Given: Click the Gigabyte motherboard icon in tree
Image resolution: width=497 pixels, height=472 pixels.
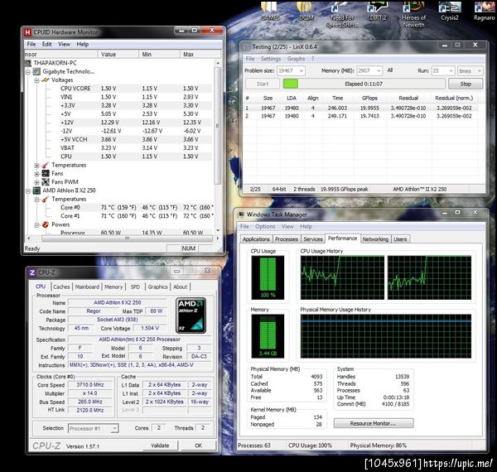Looking at the screenshot, I should pos(36,71).
